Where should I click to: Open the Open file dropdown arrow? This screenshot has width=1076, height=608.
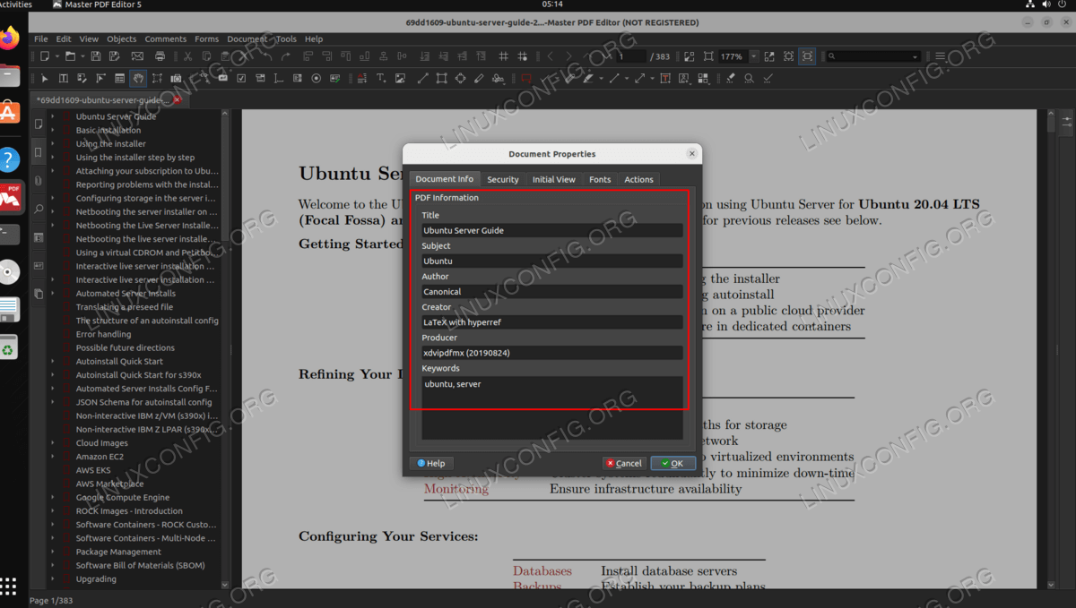pyautogui.click(x=82, y=56)
